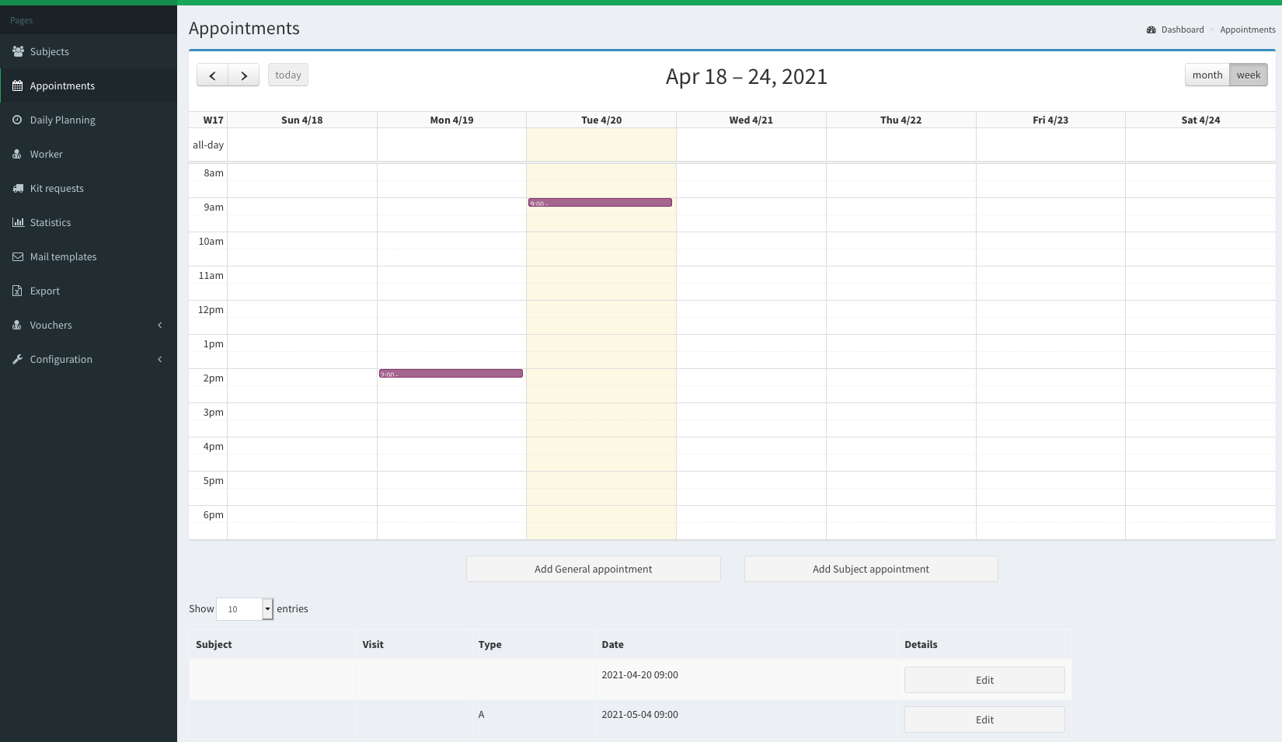1282x742 pixels.
Task: Edit the 2021-04-20 09:00 appointment
Action: [x=984, y=680]
